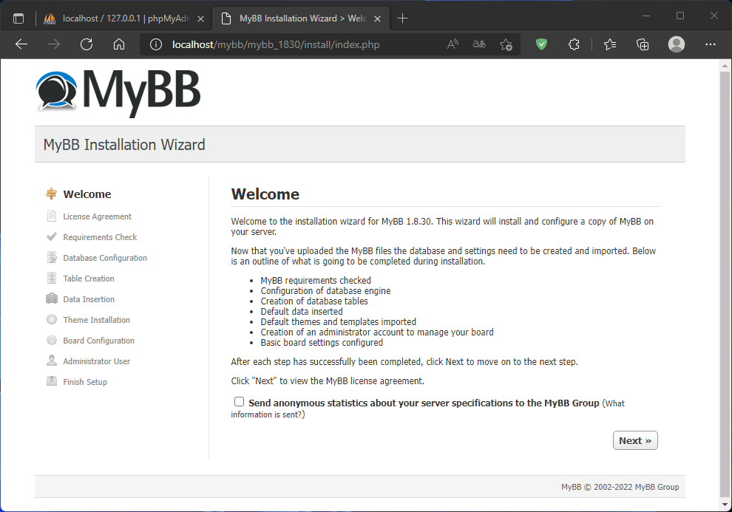Open the Collections icon
The image size is (732, 512).
(x=643, y=44)
